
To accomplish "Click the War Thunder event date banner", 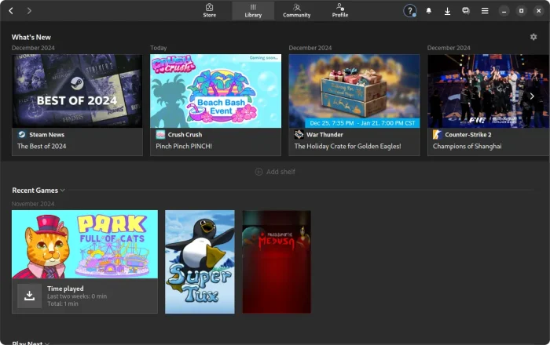I will click(x=362, y=123).
